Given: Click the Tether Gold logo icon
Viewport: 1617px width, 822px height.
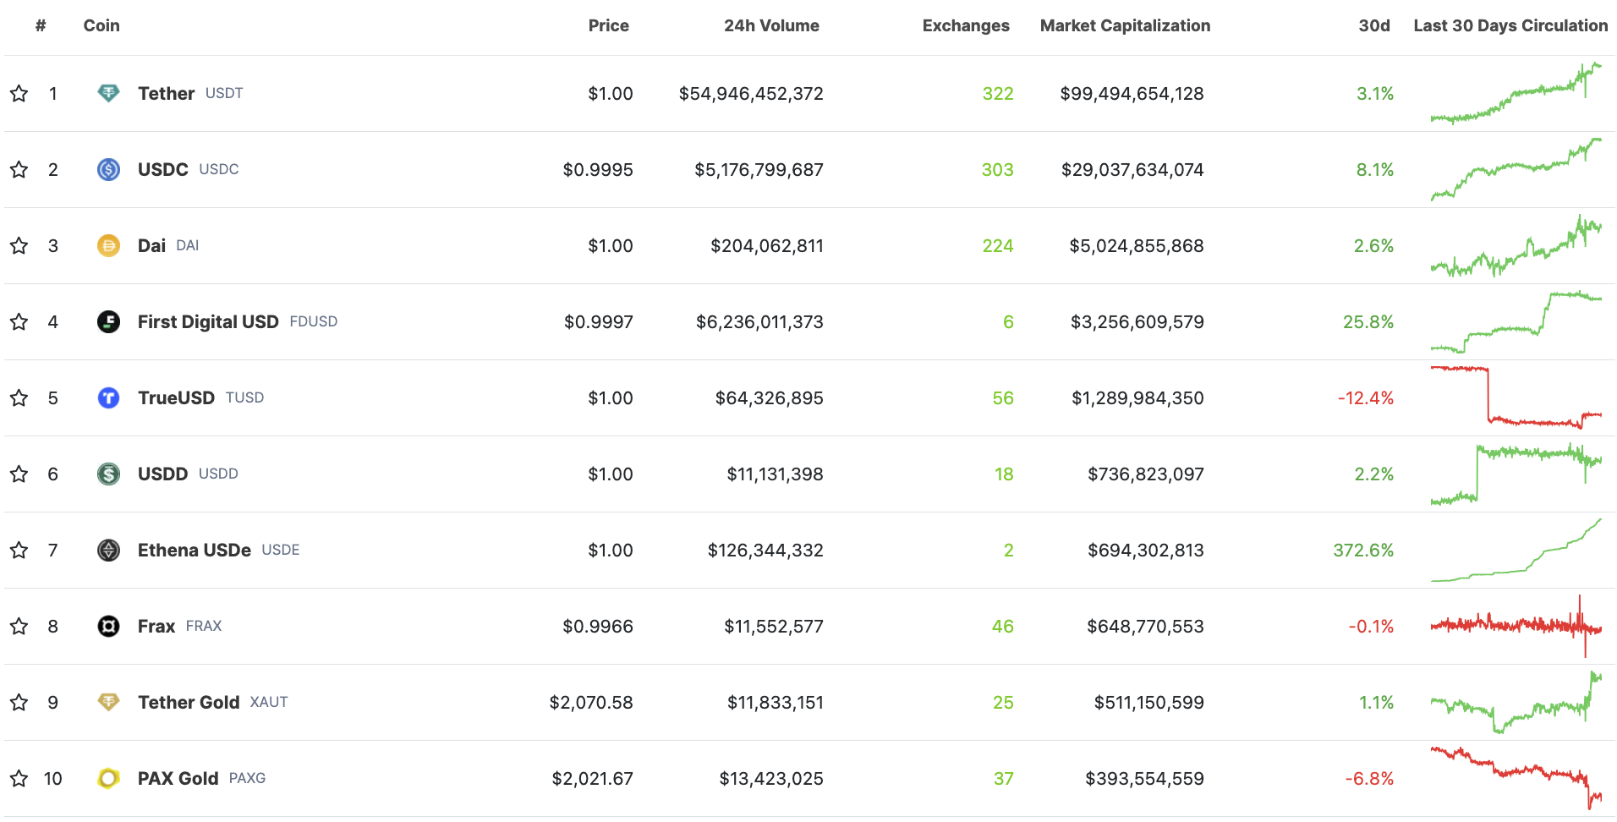Looking at the screenshot, I should pos(108,702).
